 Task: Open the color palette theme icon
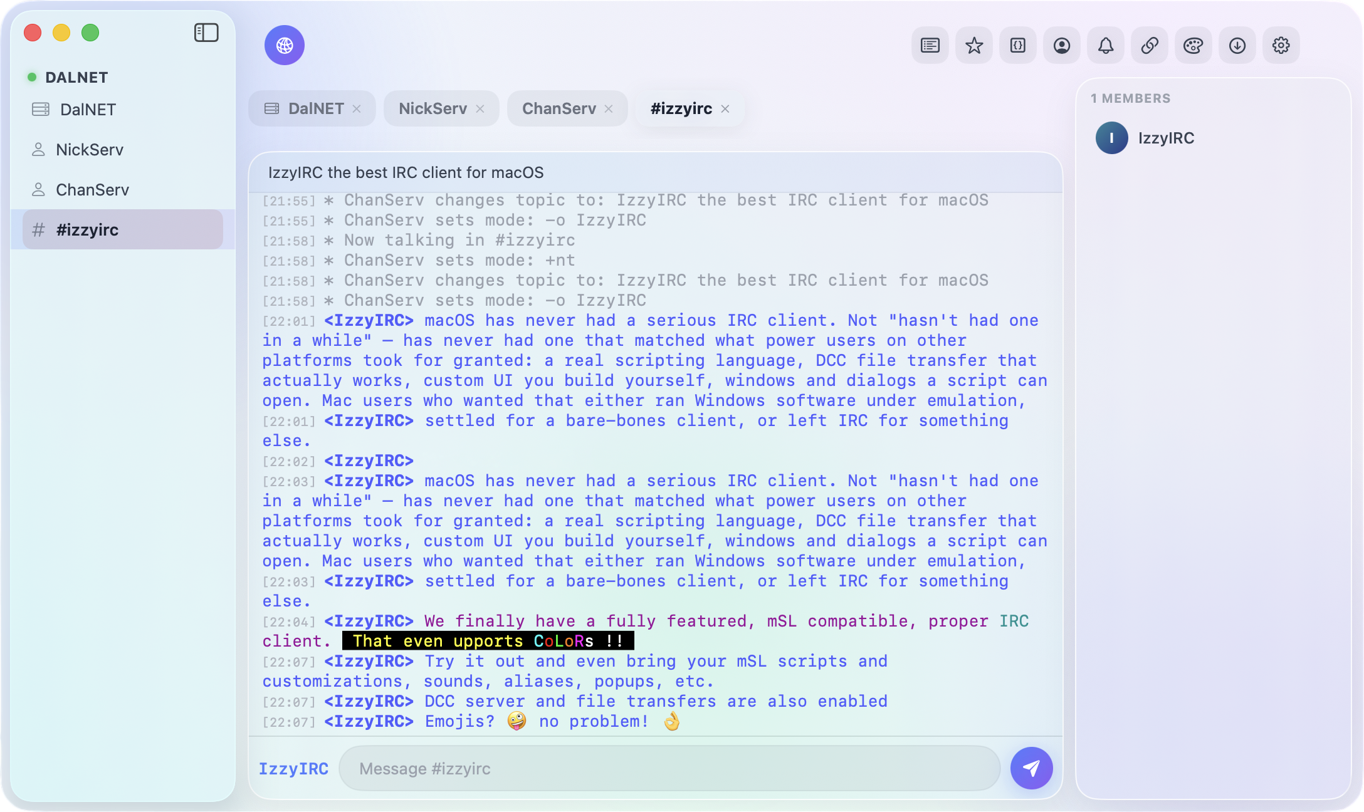(x=1193, y=45)
